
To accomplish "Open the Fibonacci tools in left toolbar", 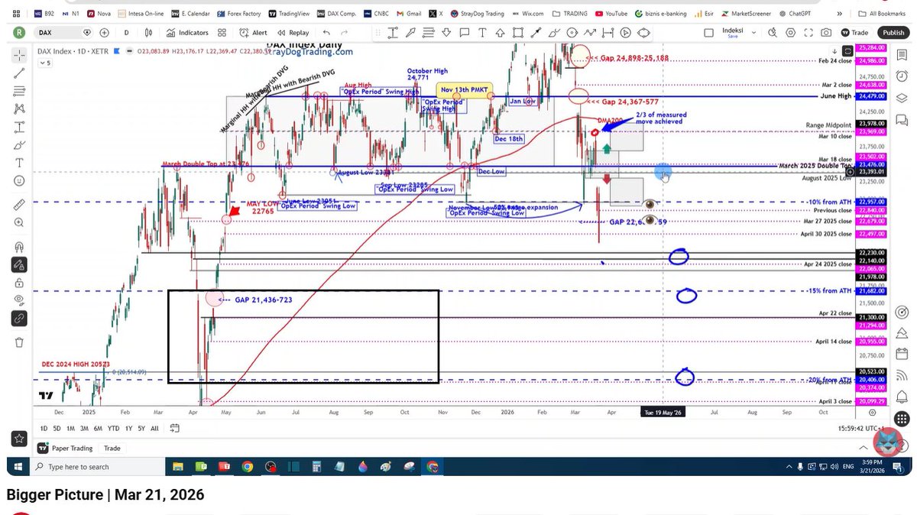I will (x=19, y=89).
